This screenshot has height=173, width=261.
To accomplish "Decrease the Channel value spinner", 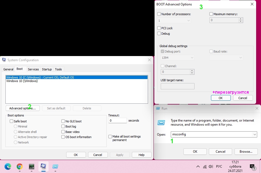I will coord(192,73).
